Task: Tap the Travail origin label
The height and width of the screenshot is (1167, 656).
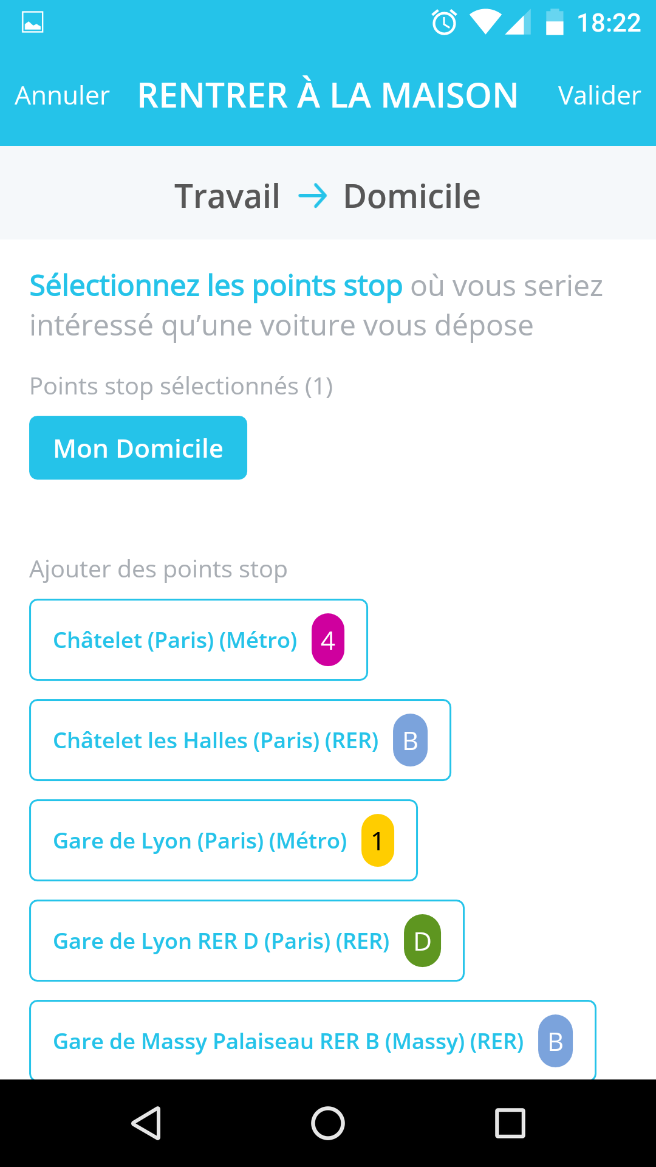Action: tap(227, 196)
